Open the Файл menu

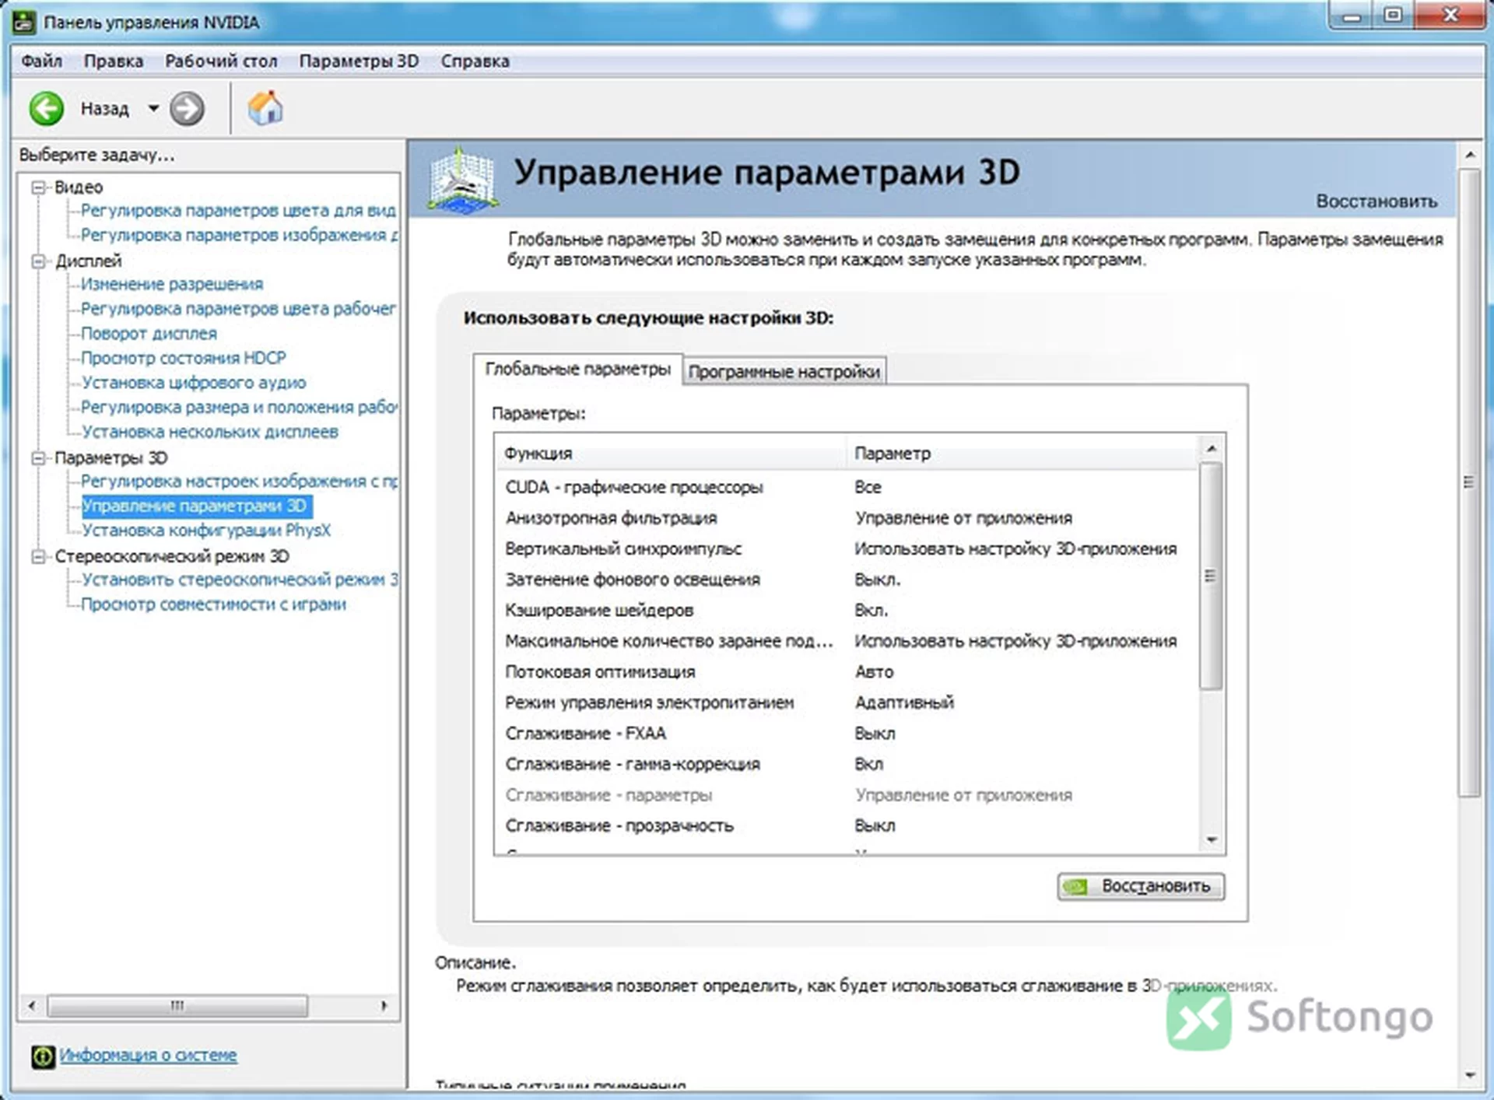coord(41,61)
